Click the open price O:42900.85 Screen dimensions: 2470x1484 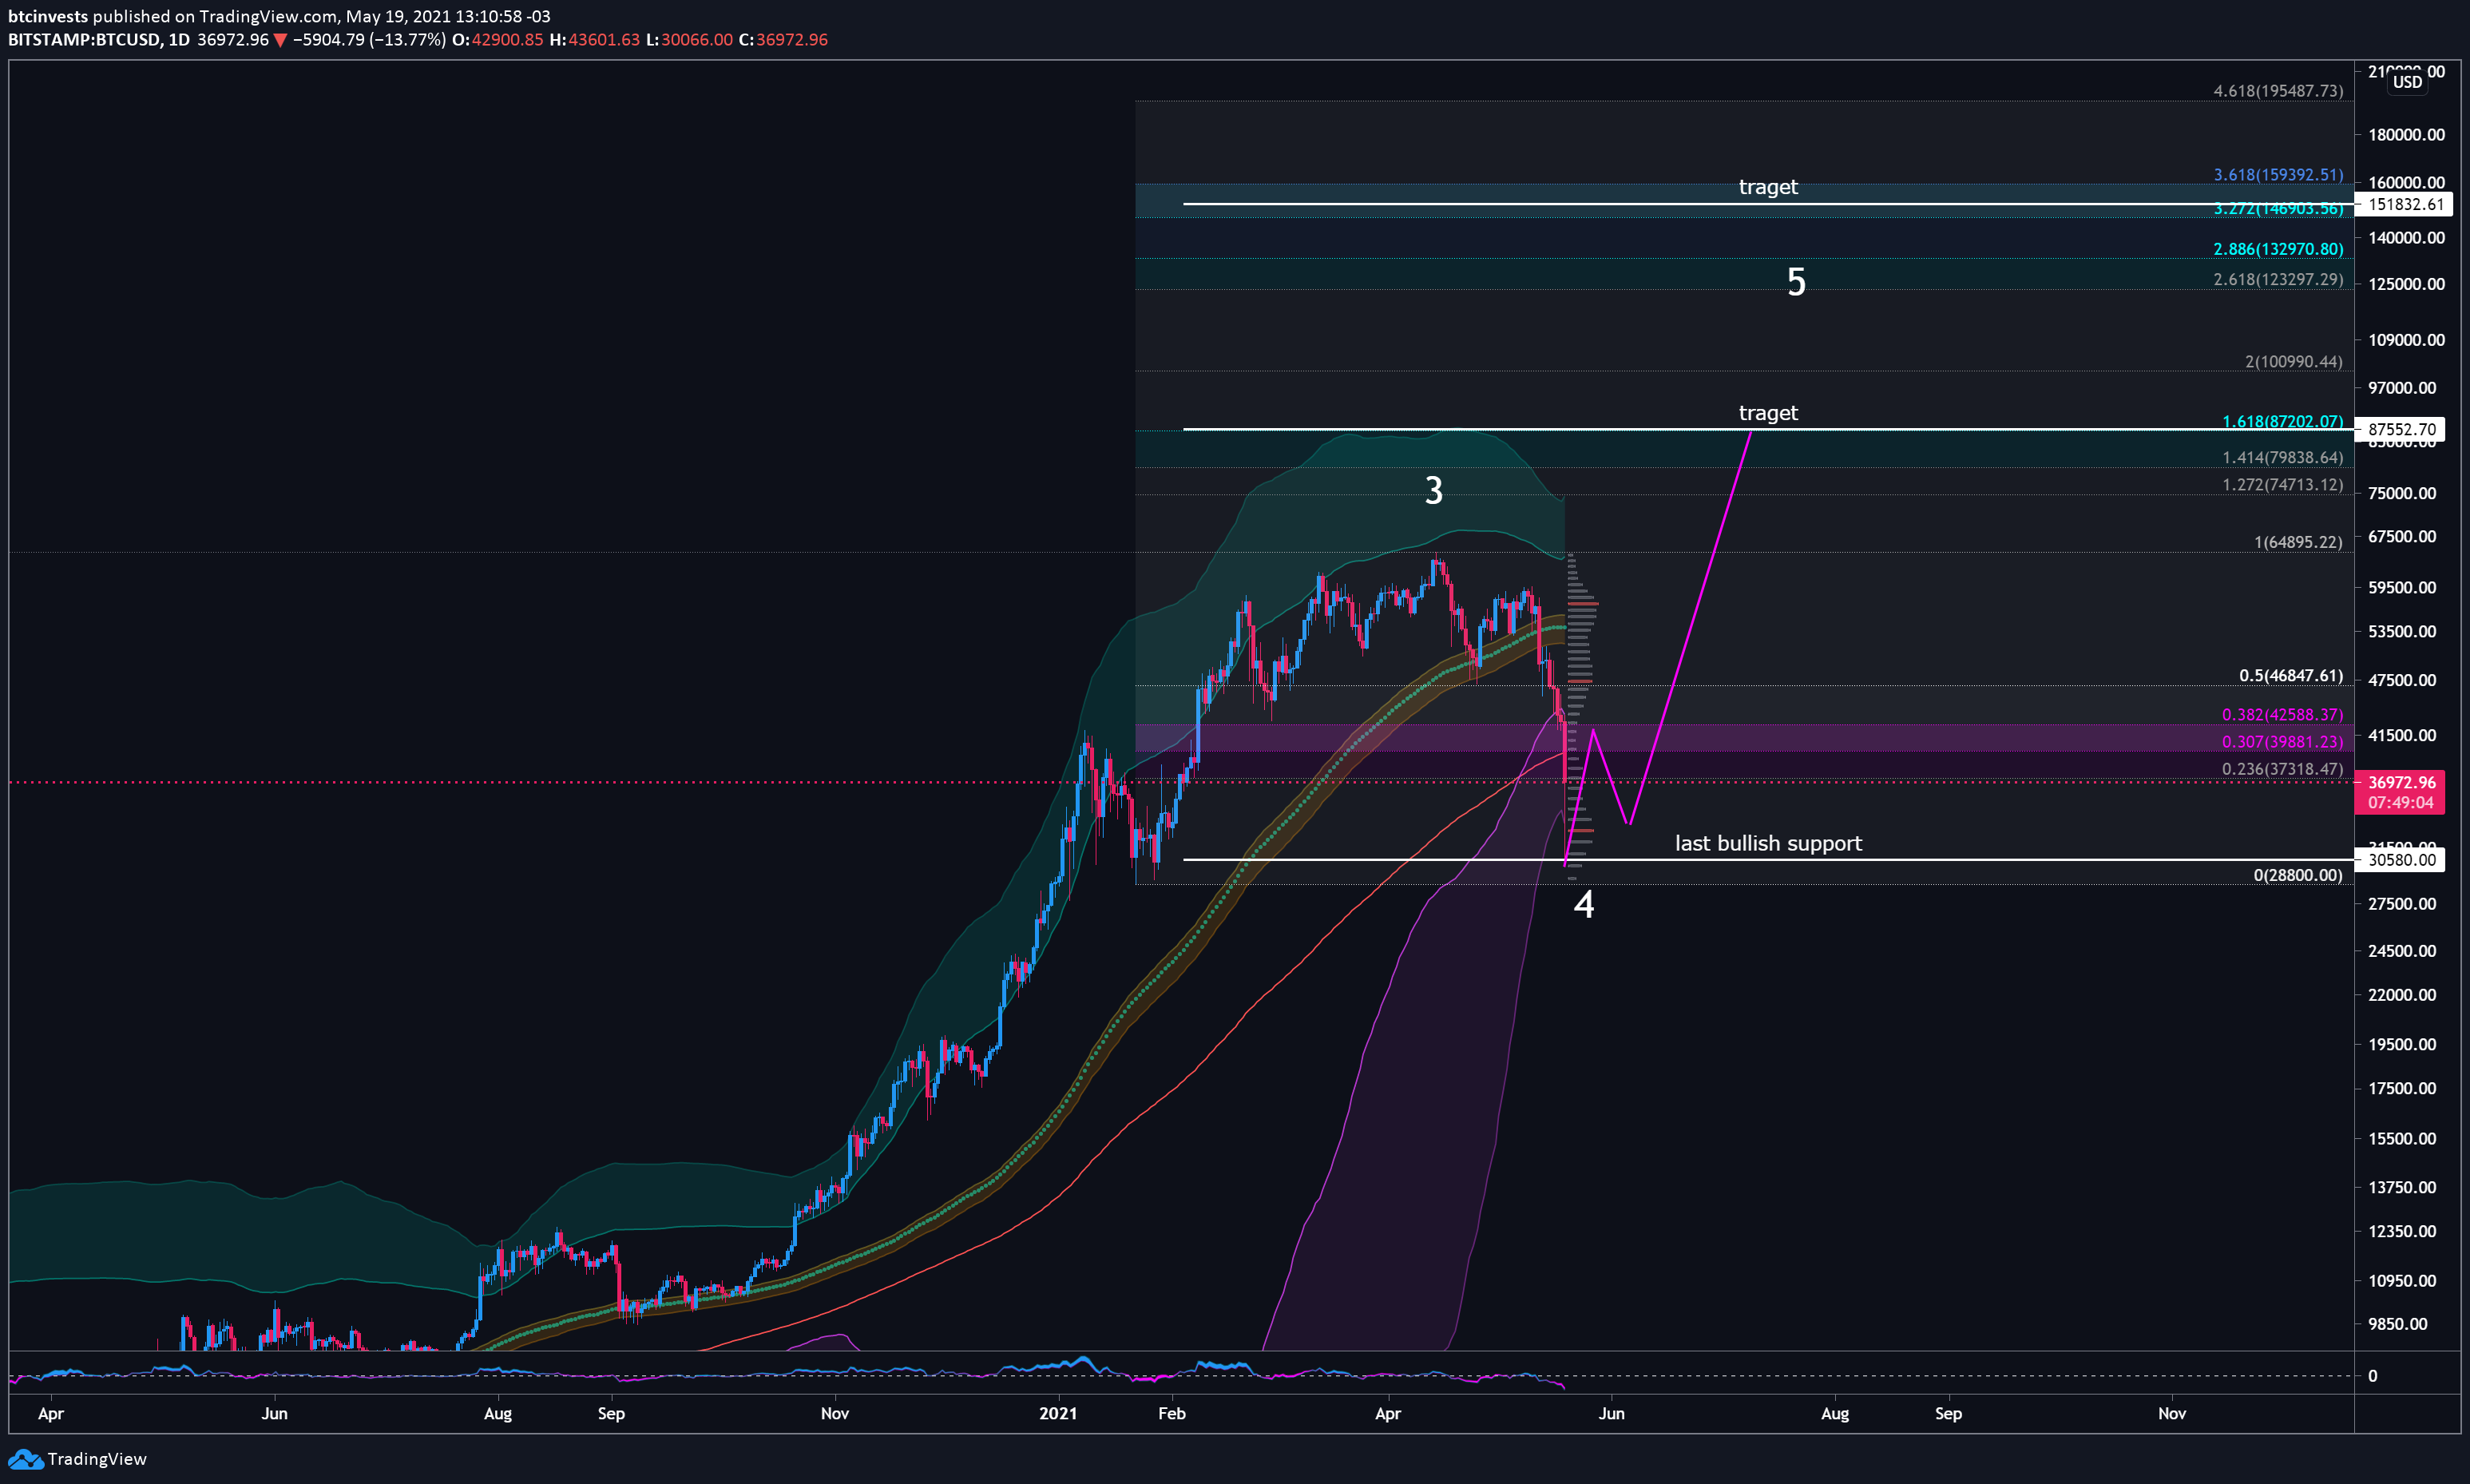(x=497, y=40)
